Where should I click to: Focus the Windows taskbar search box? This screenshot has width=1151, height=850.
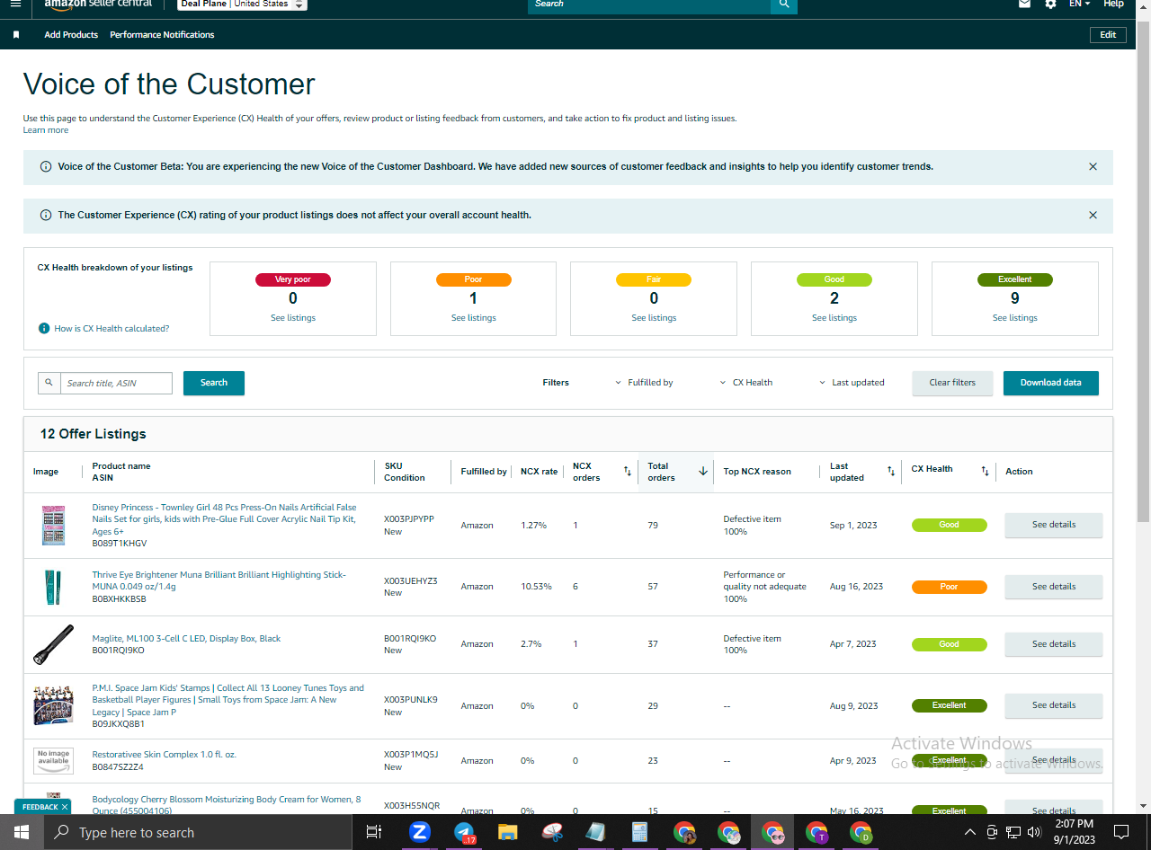pyautogui.click(x=198, y=833)
